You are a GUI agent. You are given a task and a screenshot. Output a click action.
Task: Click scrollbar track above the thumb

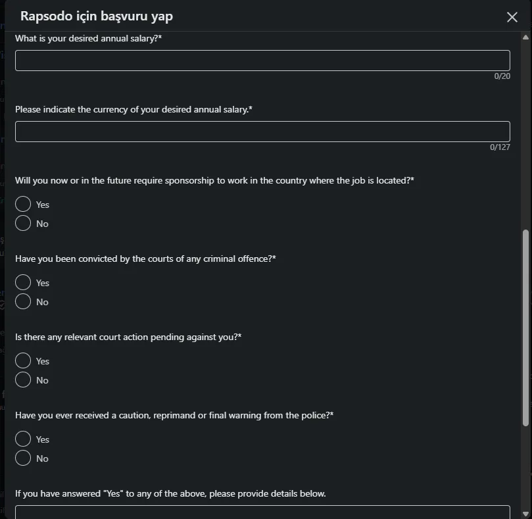(525, 135)
